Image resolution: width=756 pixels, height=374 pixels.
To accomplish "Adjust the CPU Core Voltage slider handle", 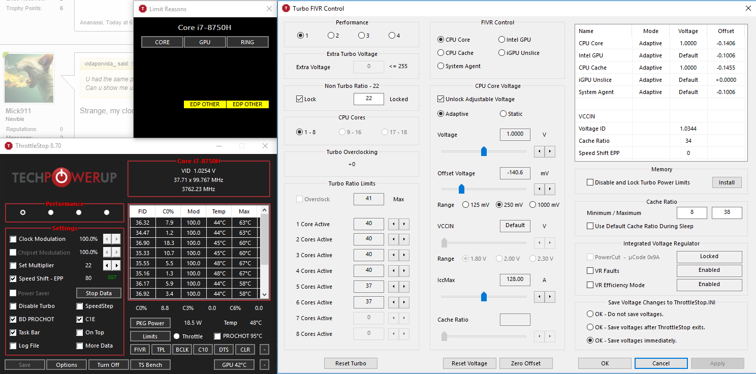I will (x=484, y=151).
